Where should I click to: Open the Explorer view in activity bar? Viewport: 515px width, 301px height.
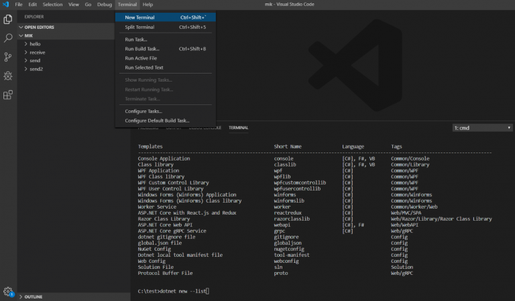[x=8, y=19]
